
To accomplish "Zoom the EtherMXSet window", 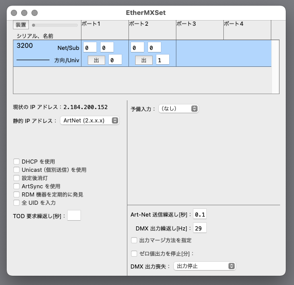I will [x=35, y=13].
